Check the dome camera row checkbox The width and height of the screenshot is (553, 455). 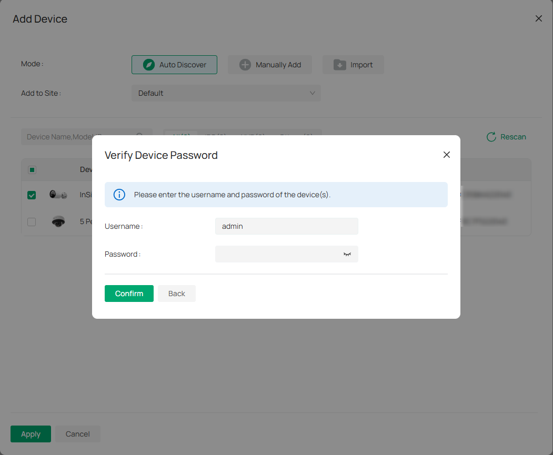click(x=32, y=221)
